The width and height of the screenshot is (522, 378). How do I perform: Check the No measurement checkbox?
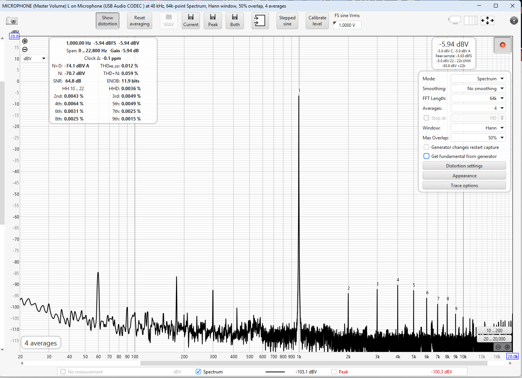(x=63, y=372)
